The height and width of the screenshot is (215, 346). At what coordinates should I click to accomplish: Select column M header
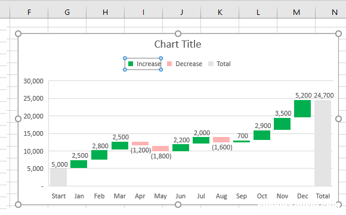pyautogui.click(x=296, y=12)
